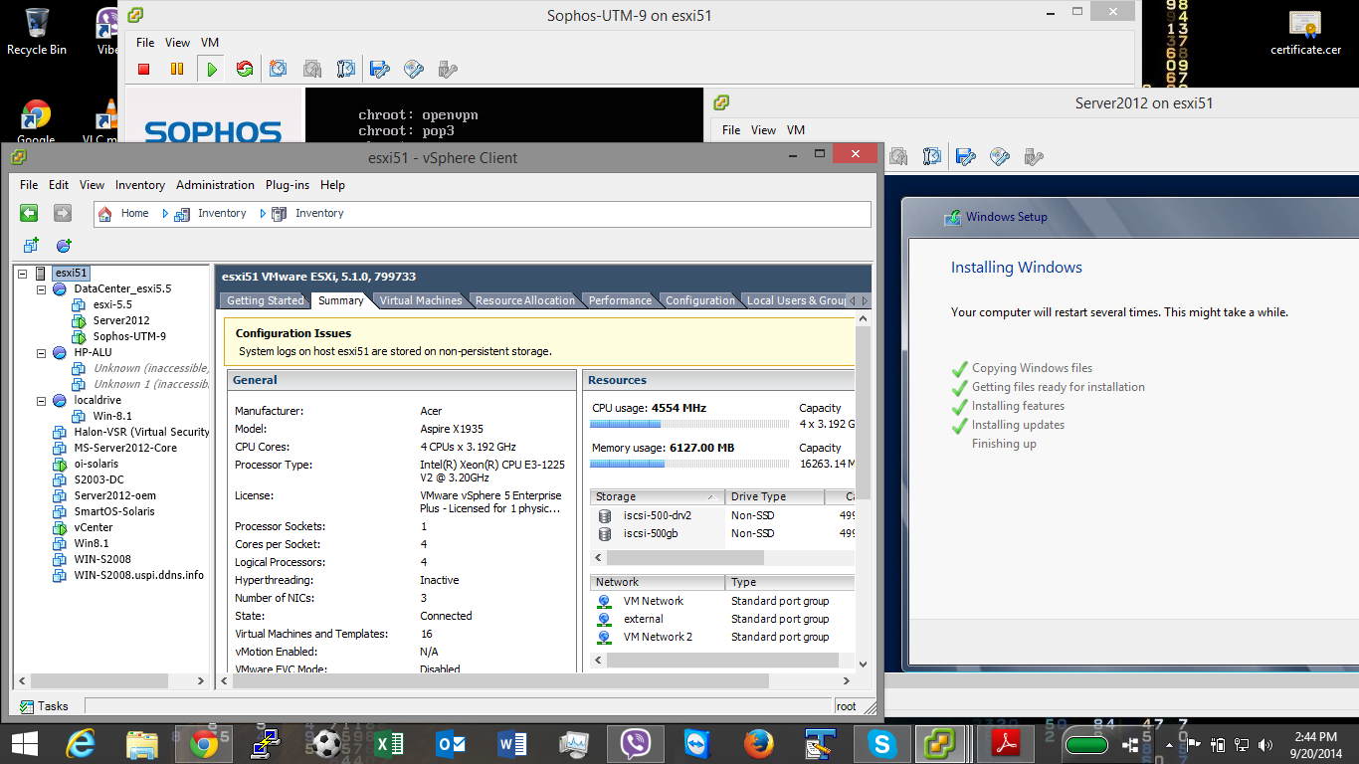Click the USB device icon in Server2012 toolbar
The image size is (1359, 764).
point(1034,156)
